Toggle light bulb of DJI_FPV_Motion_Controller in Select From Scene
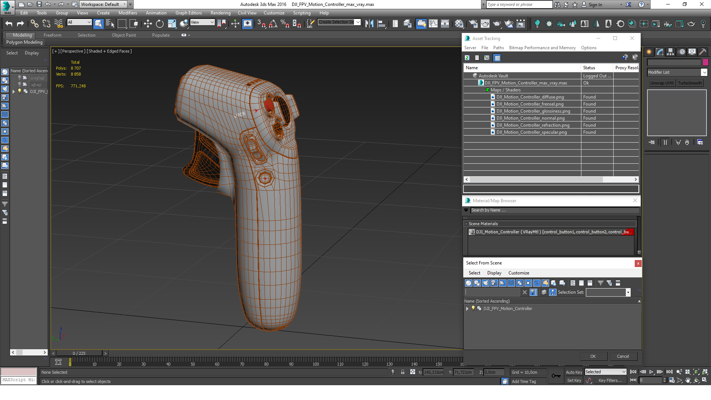The image size is (711, 400). pos(473,308)
